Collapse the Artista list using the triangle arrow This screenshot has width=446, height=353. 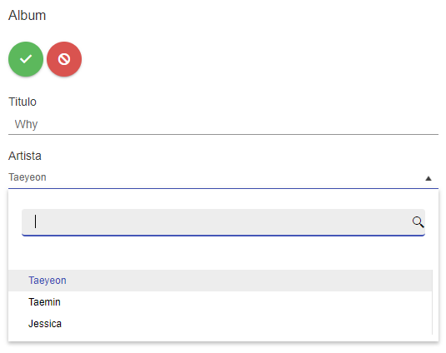pos(428,178)
